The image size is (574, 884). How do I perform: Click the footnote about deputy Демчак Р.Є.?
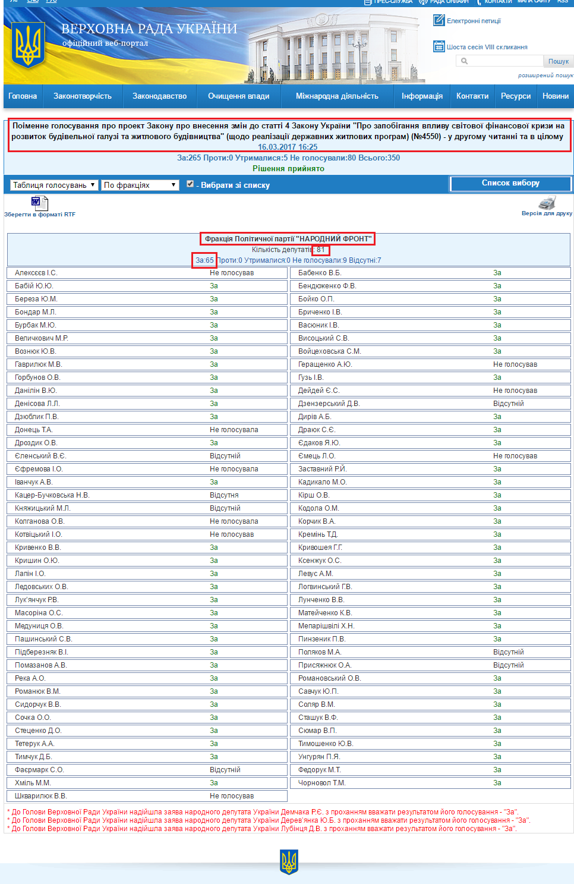[263, 812]
